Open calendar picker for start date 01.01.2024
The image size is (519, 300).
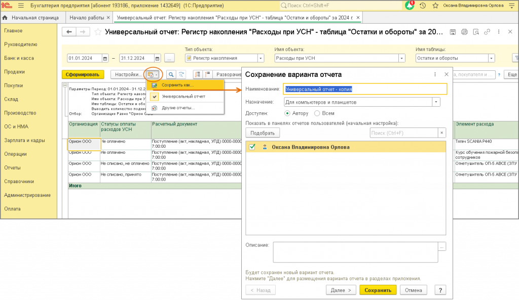point(105,59)
